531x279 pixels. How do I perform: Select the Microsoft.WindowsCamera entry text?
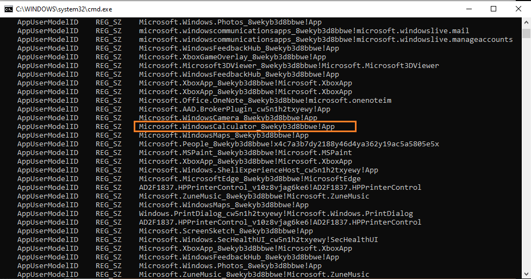228,118
